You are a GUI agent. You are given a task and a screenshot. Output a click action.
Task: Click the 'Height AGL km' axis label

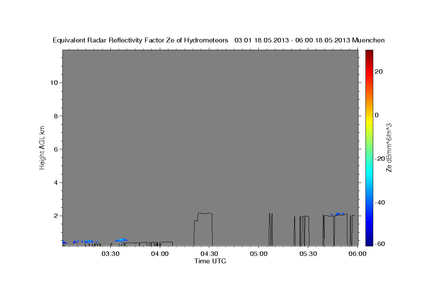pyautogui.click(x=42, y=147)
